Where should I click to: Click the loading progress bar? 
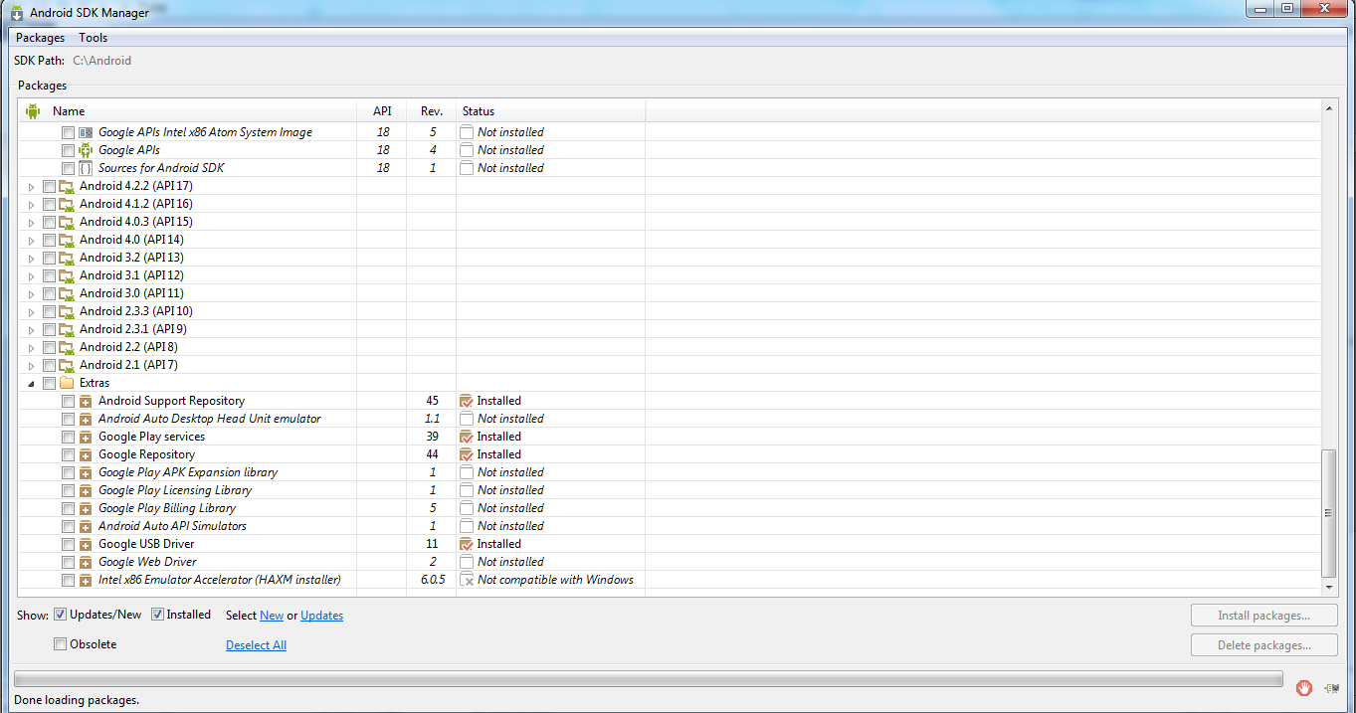point(648,678)
